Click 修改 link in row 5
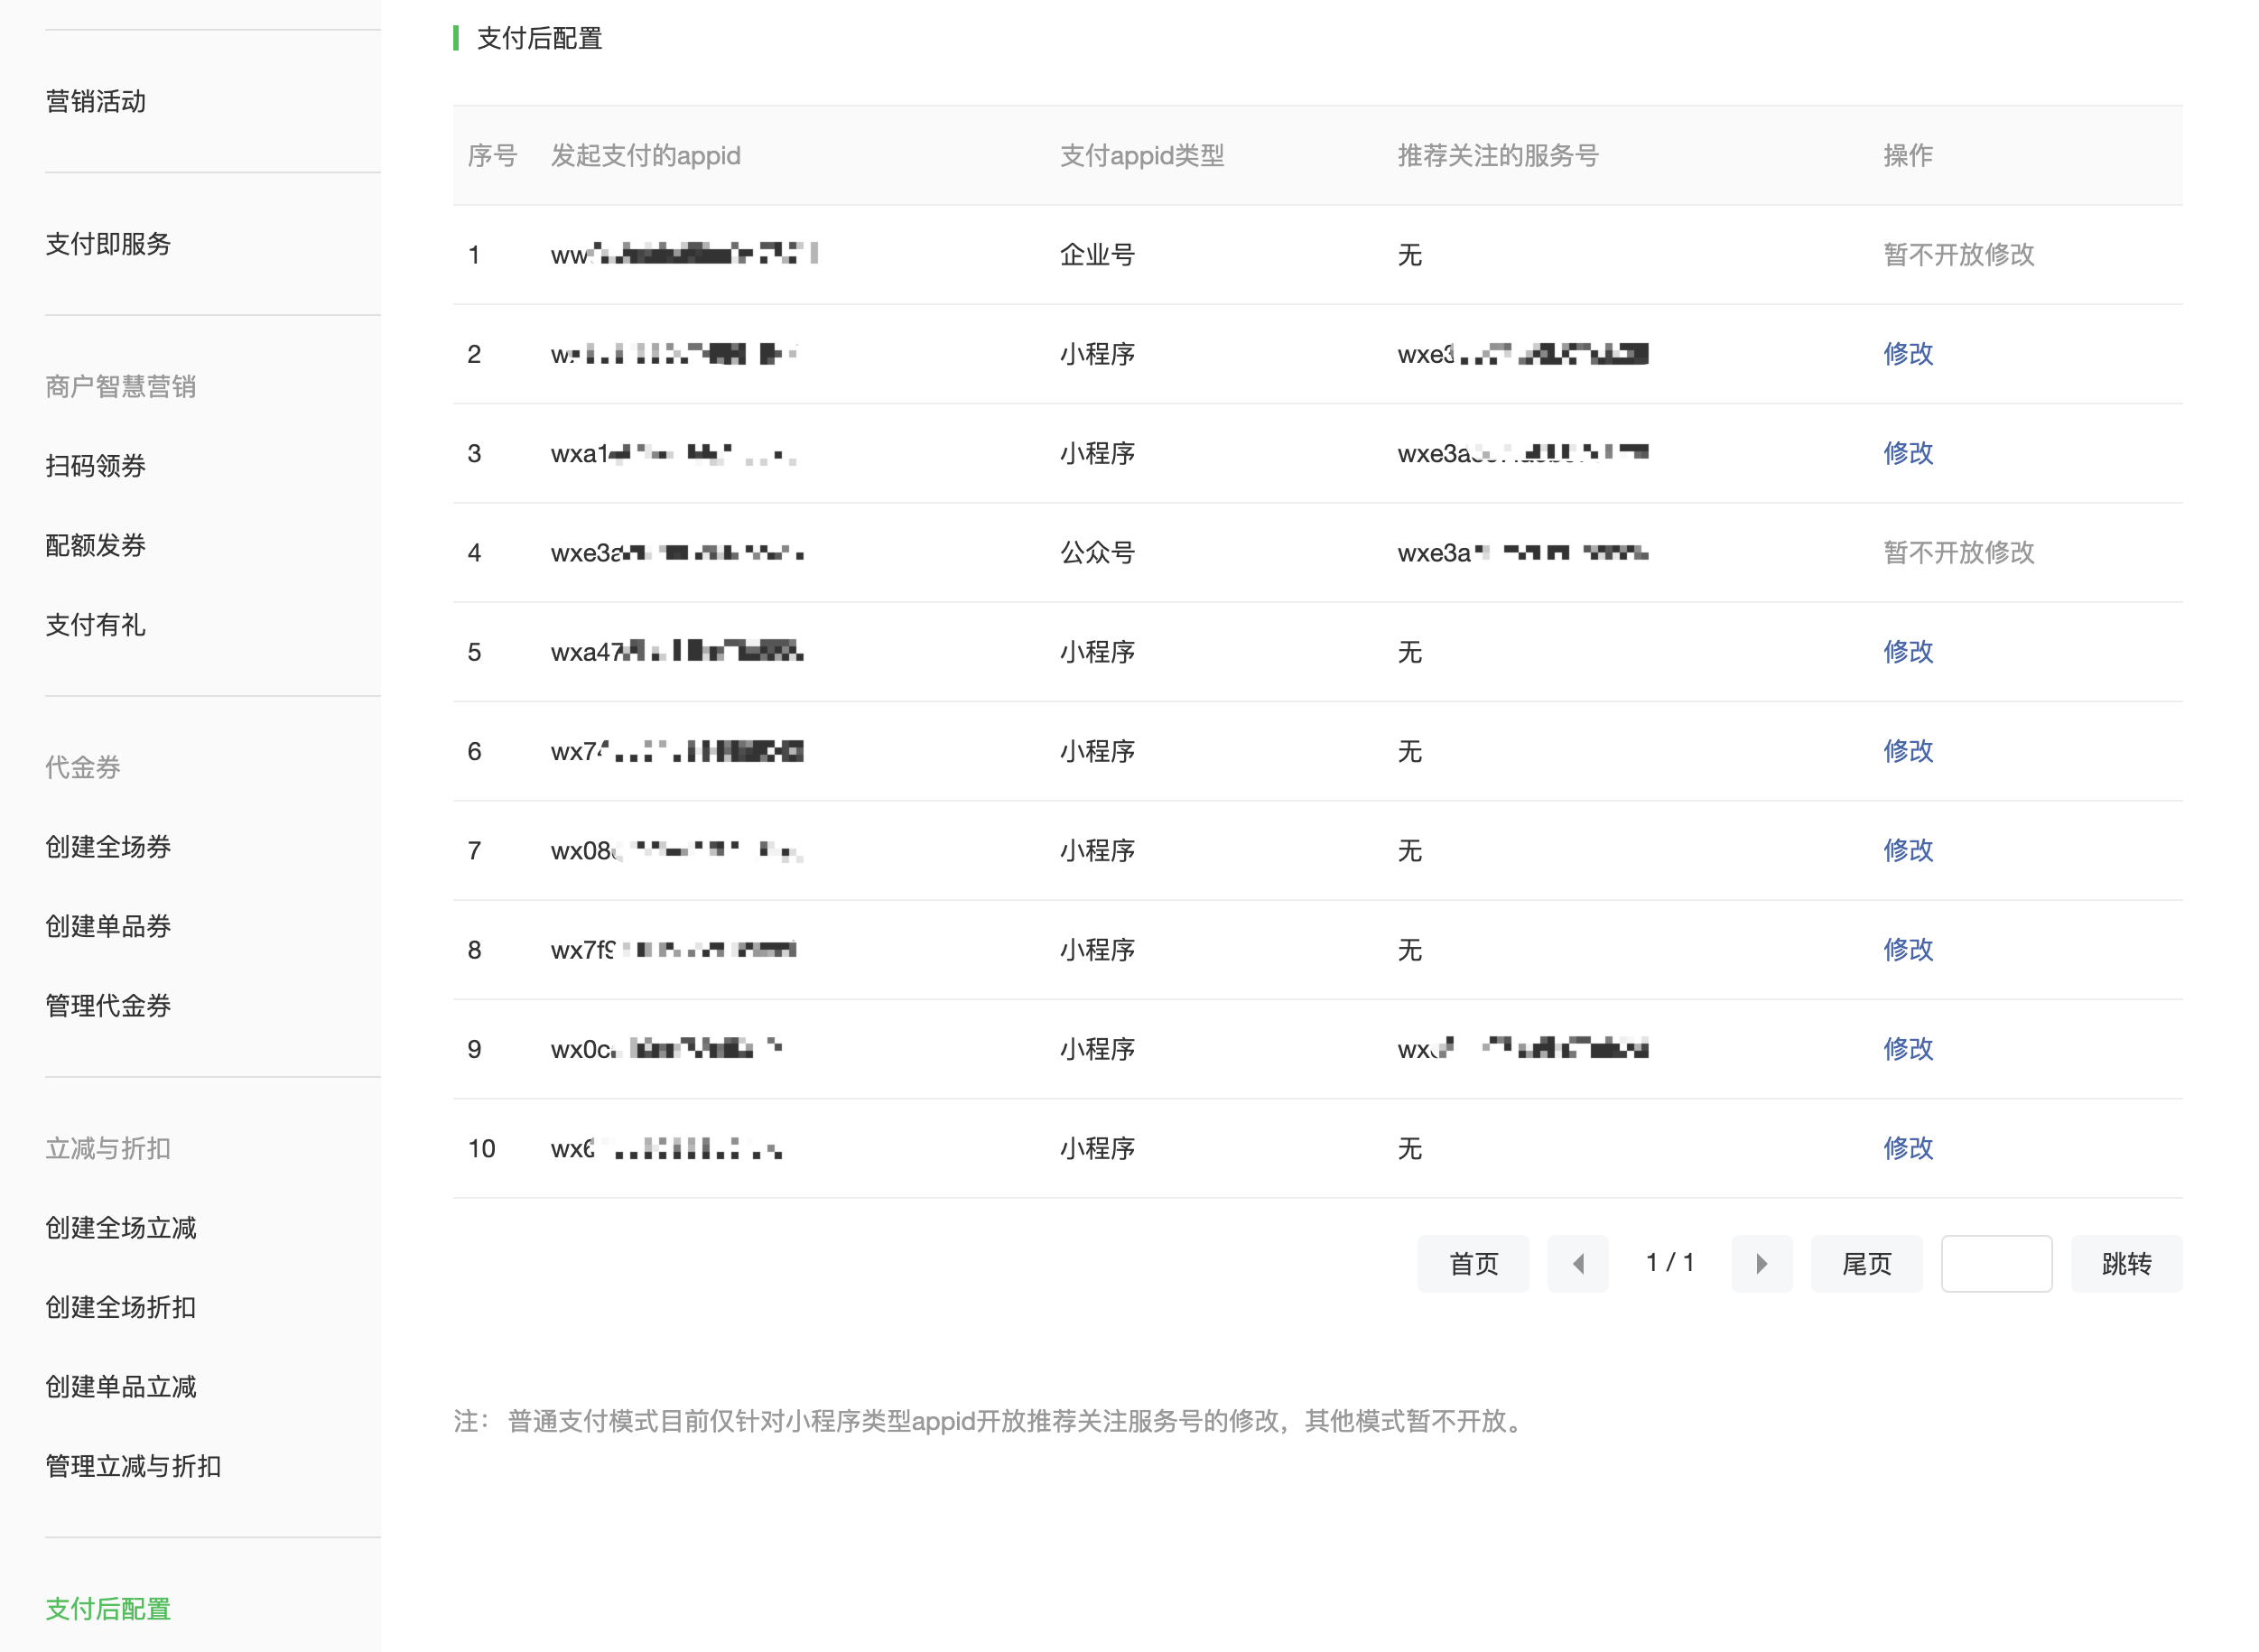This screenshot has height=1652, width=2259. tap(1907, 652)
